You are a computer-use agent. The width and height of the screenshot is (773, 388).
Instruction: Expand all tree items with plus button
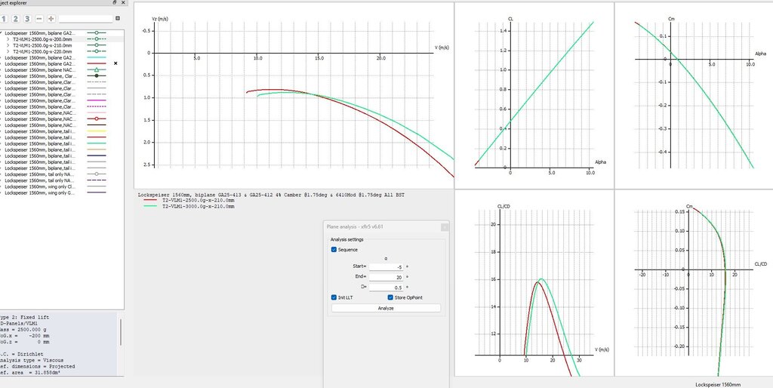(51, 18)
